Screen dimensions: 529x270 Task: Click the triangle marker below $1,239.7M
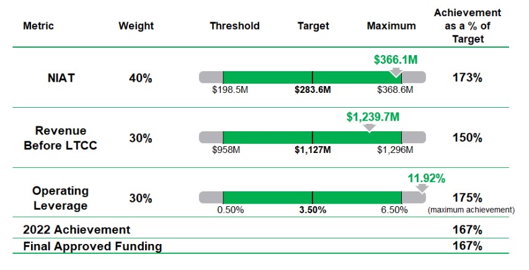click(x=369, y=128)
